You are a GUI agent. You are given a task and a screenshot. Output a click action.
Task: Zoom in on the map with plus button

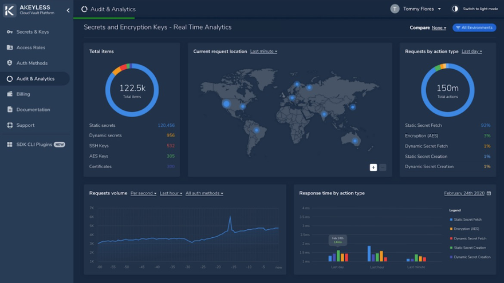(373, 168)
